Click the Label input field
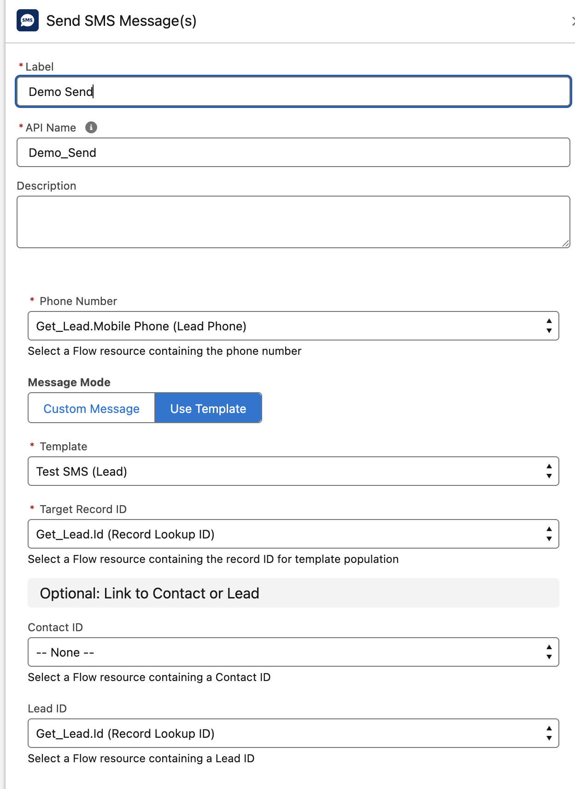 click(x=293, y=92)
